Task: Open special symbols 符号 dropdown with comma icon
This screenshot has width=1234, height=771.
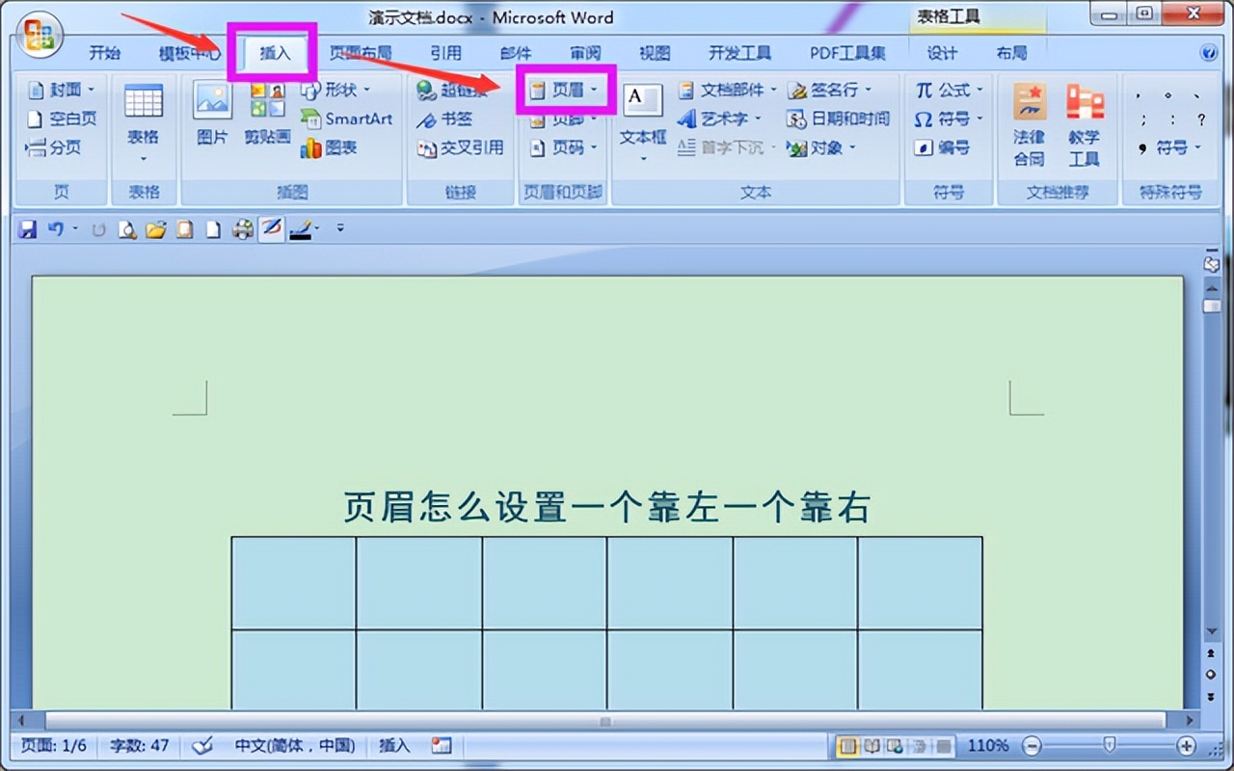Action: coord(1169,147)
